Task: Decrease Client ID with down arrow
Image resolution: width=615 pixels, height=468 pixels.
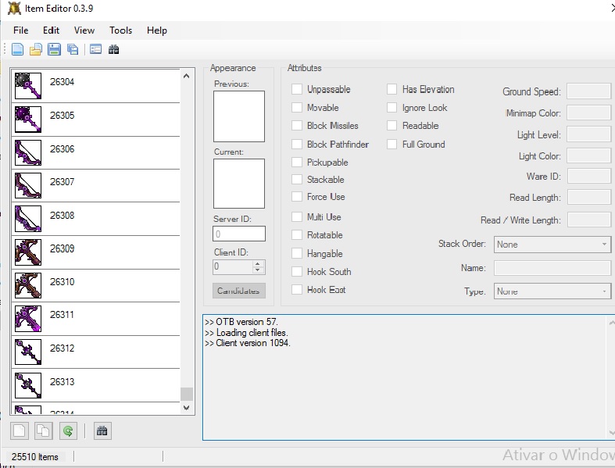Action: pyautogui.click(x=258, y=270)
